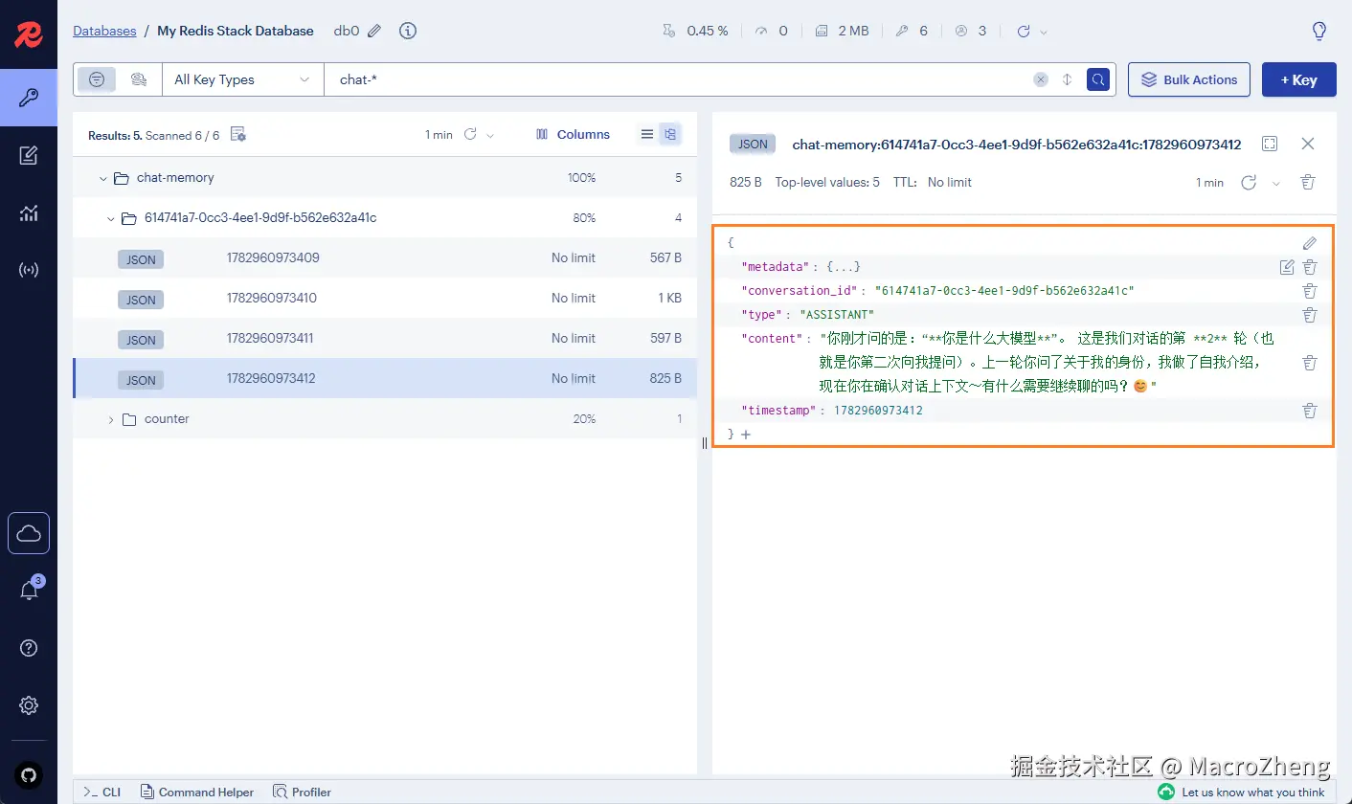Screen dimensions: 1352x804
Task: Remove the content field
Action: click(1310, 363)
